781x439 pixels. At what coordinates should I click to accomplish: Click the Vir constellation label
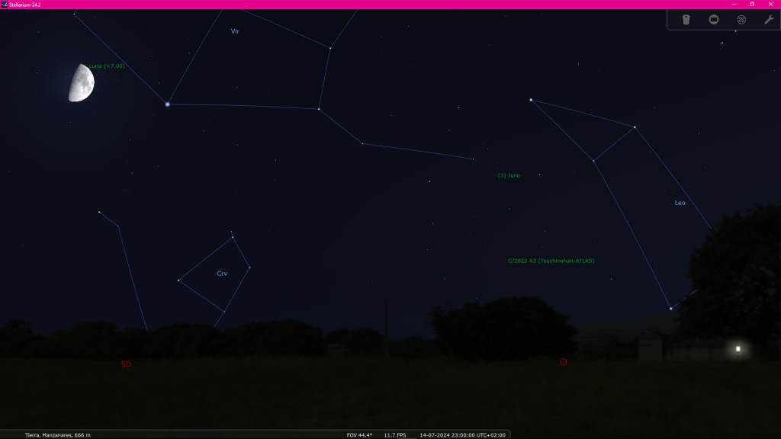pyautogui.click(x=235, y=31)
